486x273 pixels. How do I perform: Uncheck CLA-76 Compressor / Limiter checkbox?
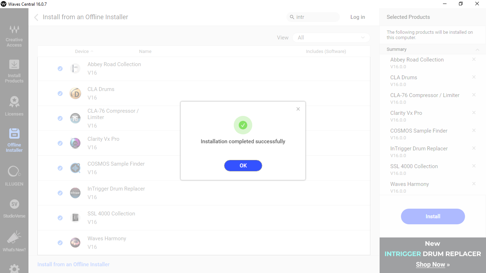60,118
